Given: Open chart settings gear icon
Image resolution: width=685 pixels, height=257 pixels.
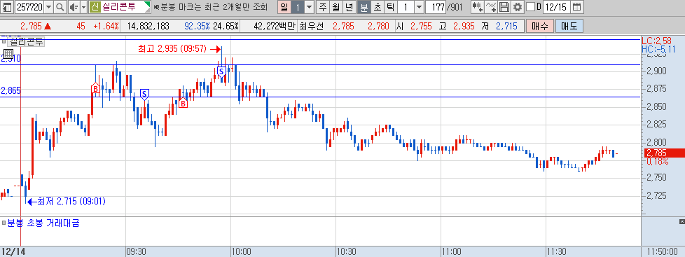Looking at the screenshot, I should (x=517, y=6).
